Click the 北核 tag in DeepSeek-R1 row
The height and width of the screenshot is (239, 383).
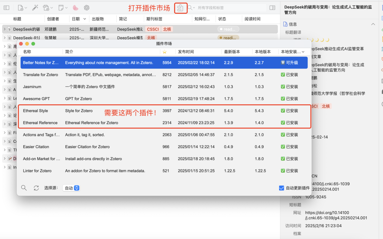(151, 38)
